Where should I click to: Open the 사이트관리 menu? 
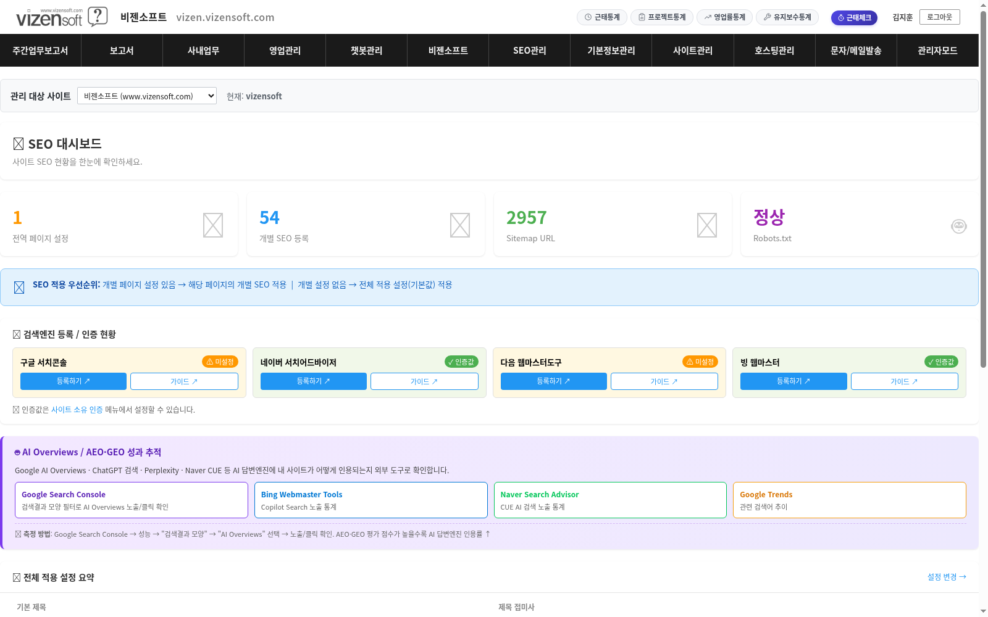[693, 51]
